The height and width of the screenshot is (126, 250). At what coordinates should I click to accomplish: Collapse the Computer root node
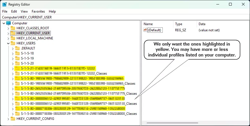4,23
